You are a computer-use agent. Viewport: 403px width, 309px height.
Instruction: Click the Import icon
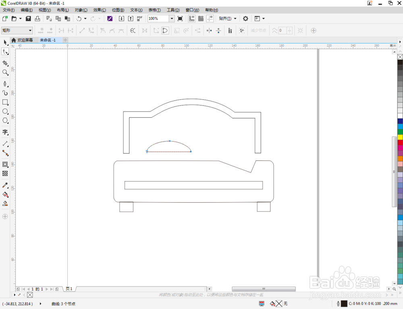point(121,19)
